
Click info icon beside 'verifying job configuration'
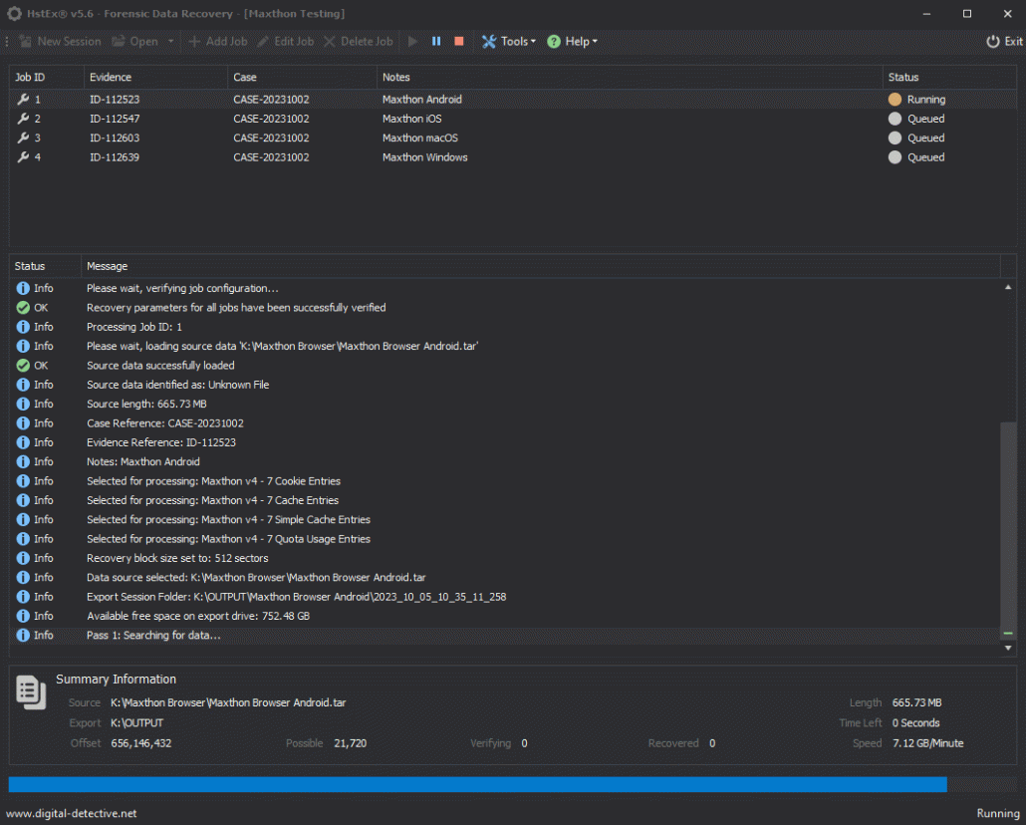pos(23,288)
